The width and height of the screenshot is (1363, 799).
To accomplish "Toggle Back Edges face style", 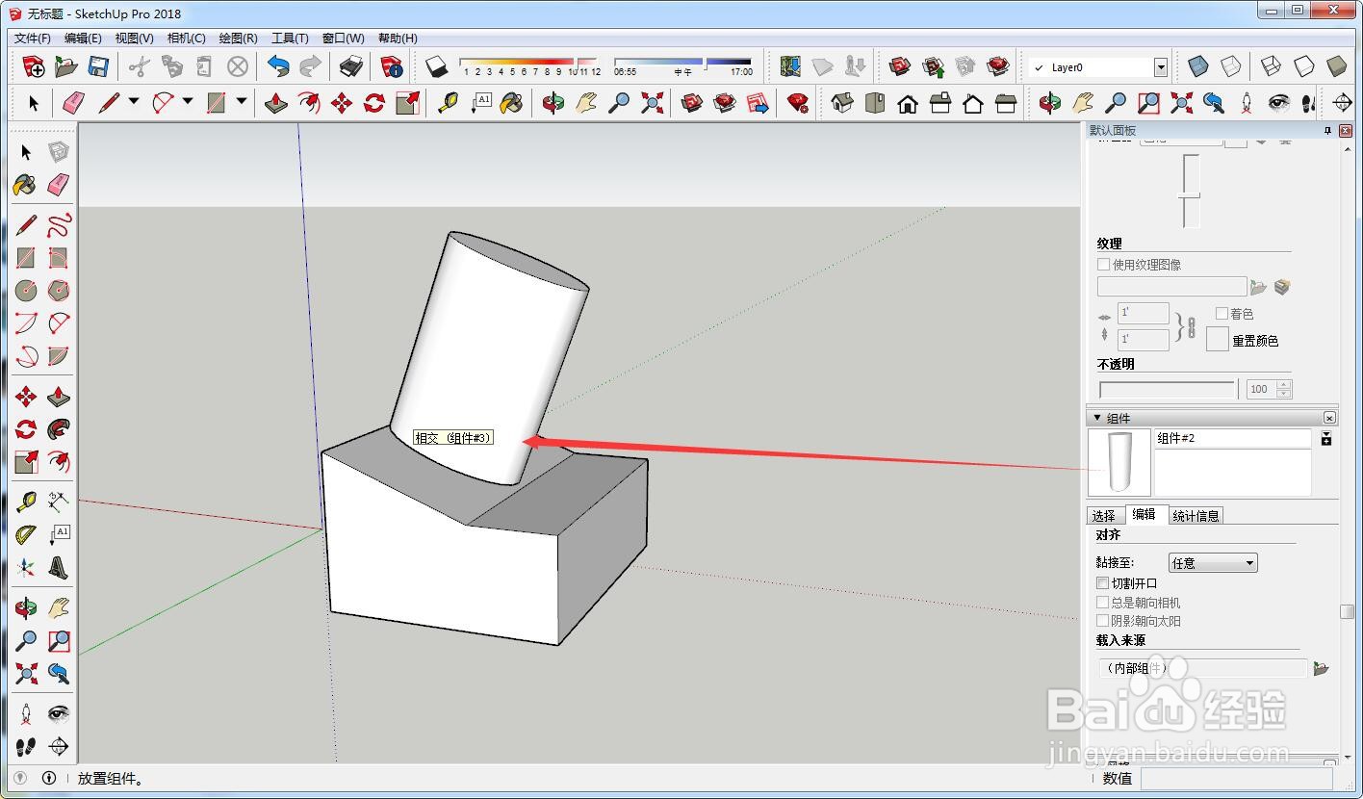I will click(x=1231, y=66).
